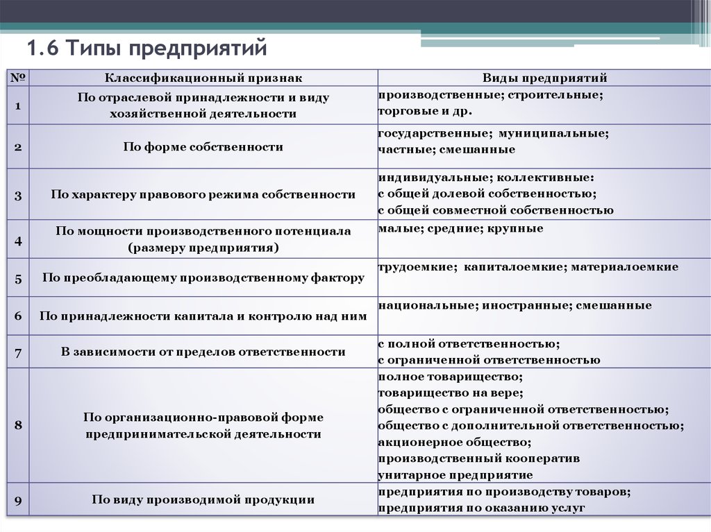Click the slide title '1.6 Типы предприятий'
Screen dimensions: 711x532
coord(147,49)
